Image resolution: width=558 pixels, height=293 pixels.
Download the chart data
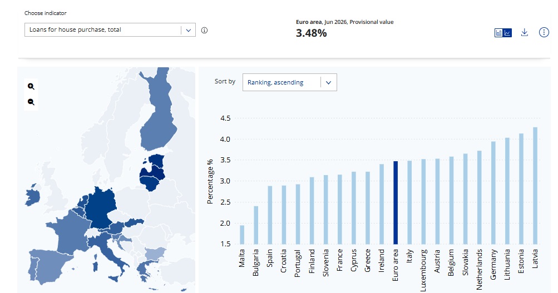tap(524, 32)
